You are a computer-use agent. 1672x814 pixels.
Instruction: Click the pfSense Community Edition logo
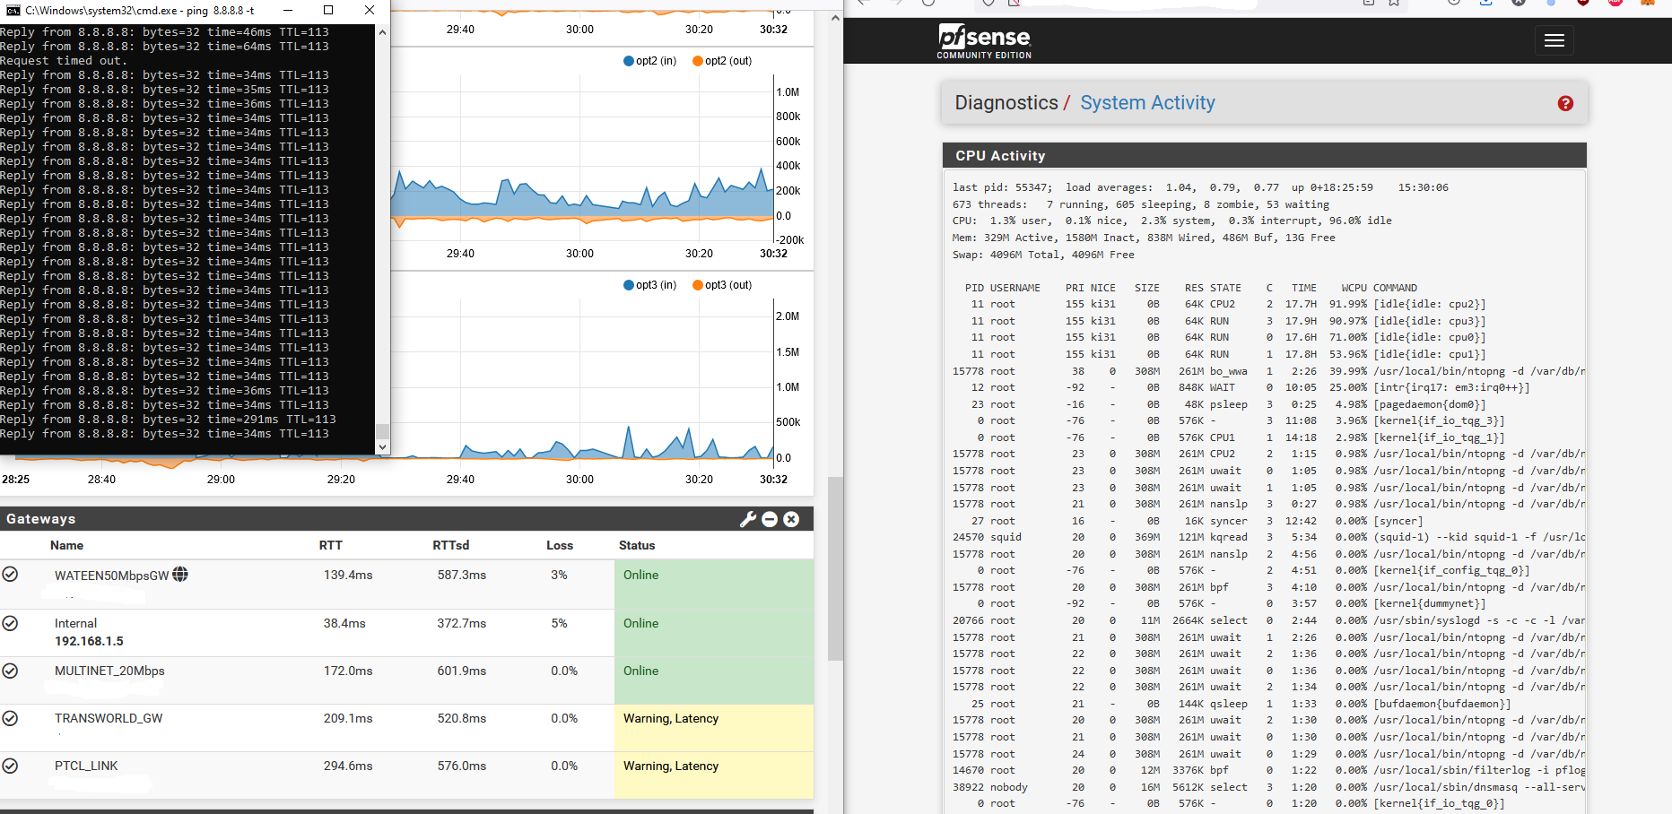[984, 42]
